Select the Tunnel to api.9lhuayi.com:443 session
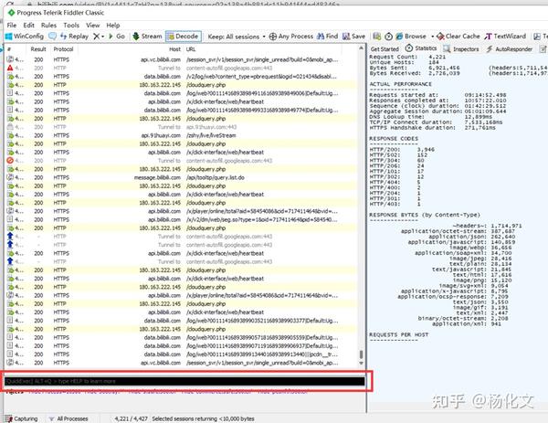Screen dimensions: 548x423 click(181, 127)
